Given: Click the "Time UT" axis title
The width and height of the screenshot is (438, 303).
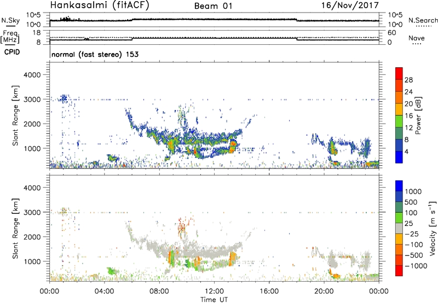Looking at the screenshot, I should point(214,300).
